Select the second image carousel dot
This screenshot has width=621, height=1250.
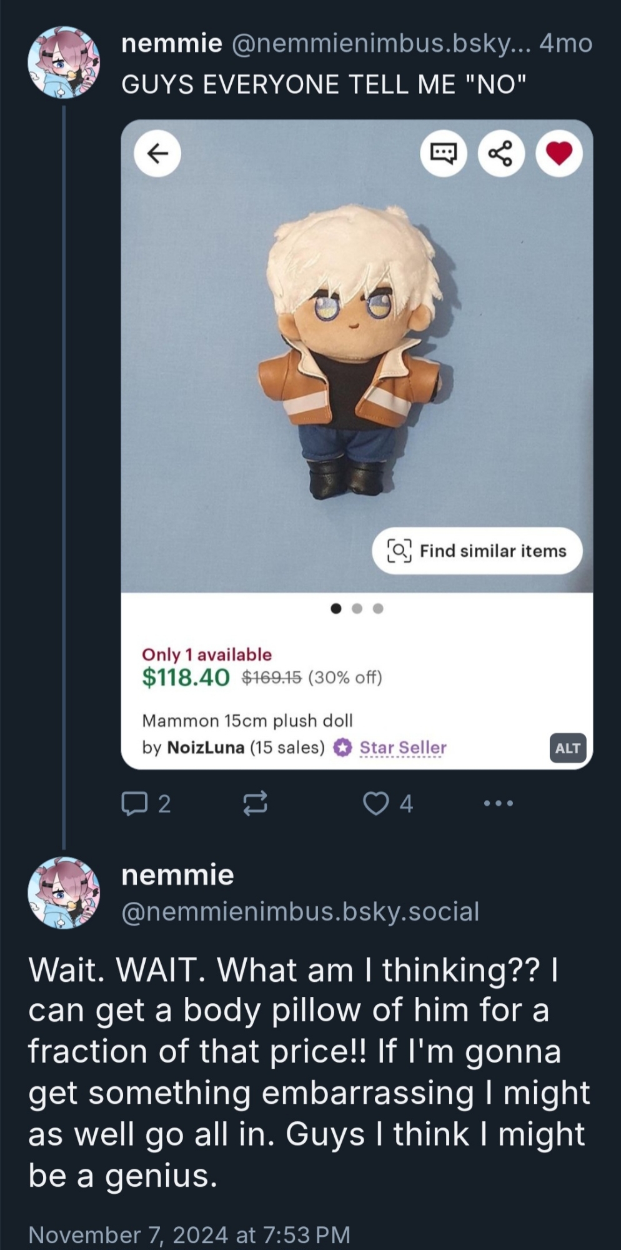(357, 608)
